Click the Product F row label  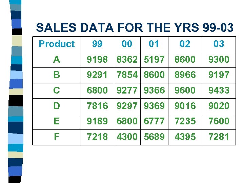(x=57, y=137)
